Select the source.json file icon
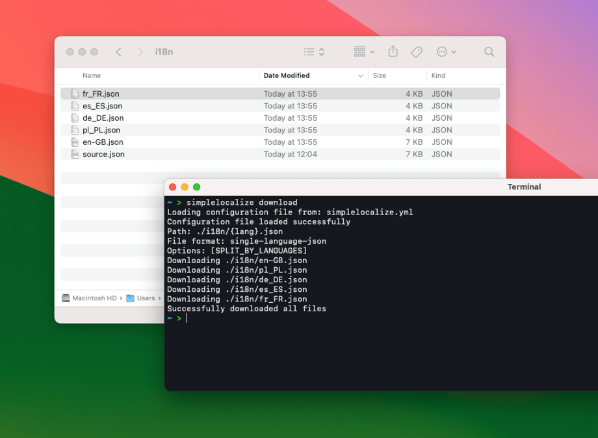The height and width of the screenshot is (438, 598). coord(75,155)
